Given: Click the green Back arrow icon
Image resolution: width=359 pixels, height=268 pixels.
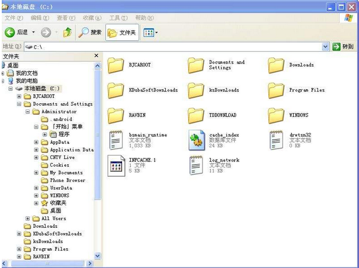Looking at the screenshot, I should (9, 33).
